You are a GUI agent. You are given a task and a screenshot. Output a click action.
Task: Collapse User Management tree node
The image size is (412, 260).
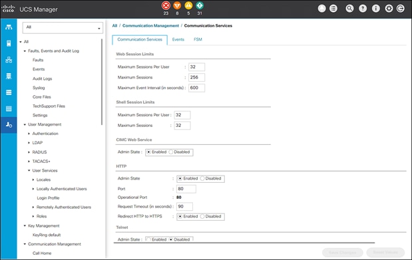coord(25,124)
